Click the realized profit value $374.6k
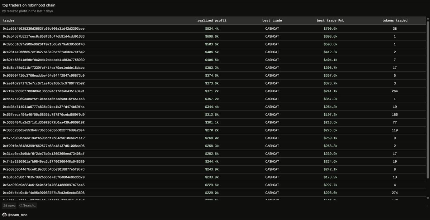This screenshot has height=220, width=430. pyautogui.click(x=212, y=75)
